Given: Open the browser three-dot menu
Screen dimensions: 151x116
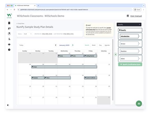Looking at the screenshot, I should coord(143,10).
